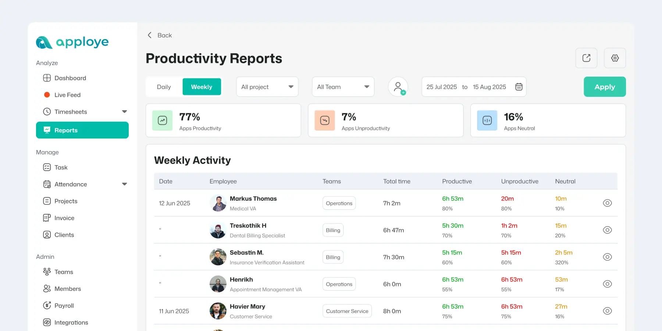
Task: Click the Date column header
Action: (166, 181)
